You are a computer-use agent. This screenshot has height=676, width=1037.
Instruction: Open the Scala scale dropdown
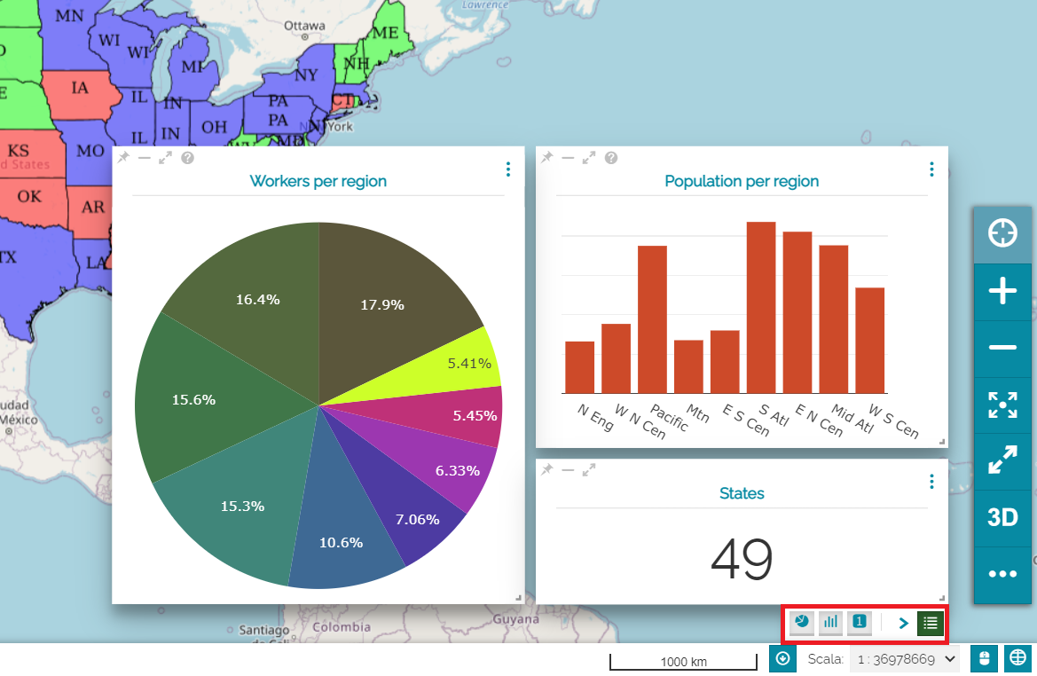click(x=904, y=659)
